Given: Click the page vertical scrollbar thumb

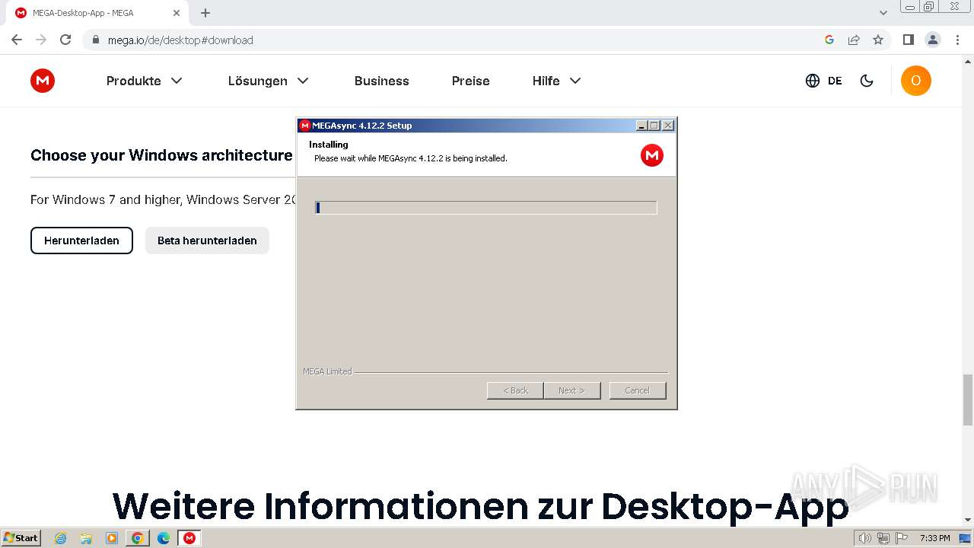Looking at the screenshot, I should click(968, 400).
